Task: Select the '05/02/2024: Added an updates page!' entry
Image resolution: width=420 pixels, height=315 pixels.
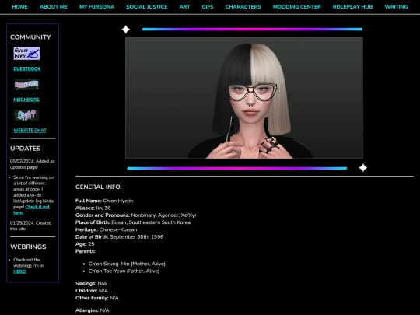Action: coord(33,164)
